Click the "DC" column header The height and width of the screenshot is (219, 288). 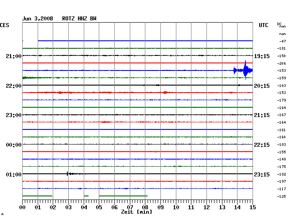click(279, 24)
